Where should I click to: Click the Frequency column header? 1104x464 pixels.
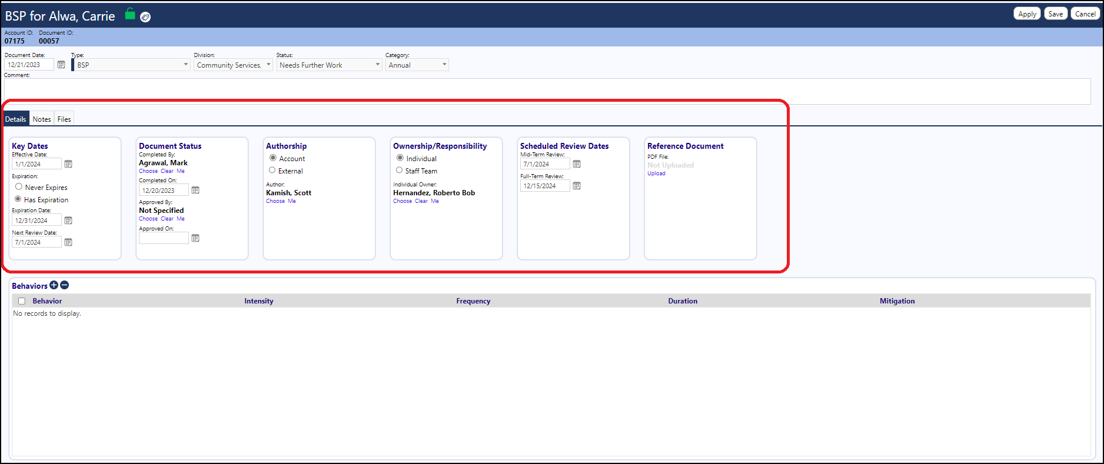coord(473,301)
